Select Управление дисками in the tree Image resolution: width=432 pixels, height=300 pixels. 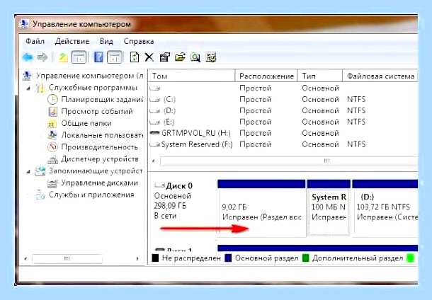[x=99, y=183]
